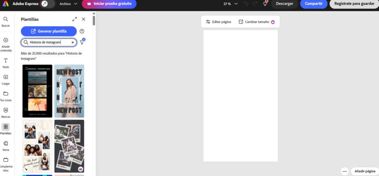The image size is (379, 176).
Task: Open the Adobe Express home logo
Action: [x=5, y=4]
